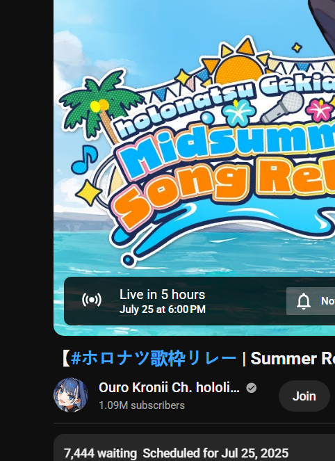Click the blue music note graphic
The height and width of the screenshot is (461, 335).
point(85,159)
